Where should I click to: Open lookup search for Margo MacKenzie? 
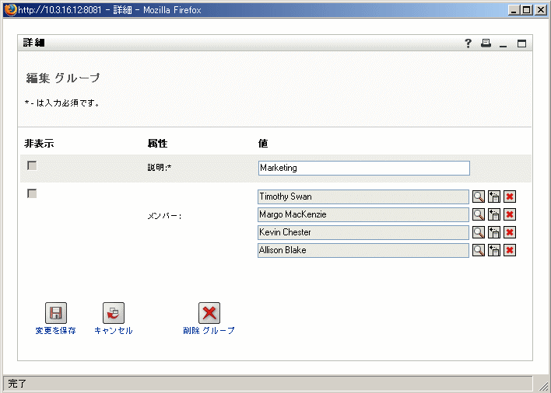[x=479, y=214]
